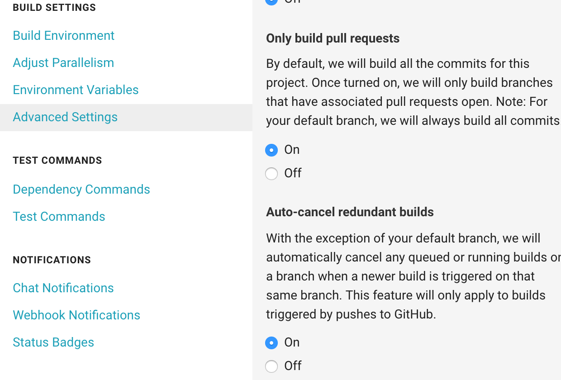Screen dimensions: 561x380
Task: Turn on Only build pull requests
Action: pos(271,150)
